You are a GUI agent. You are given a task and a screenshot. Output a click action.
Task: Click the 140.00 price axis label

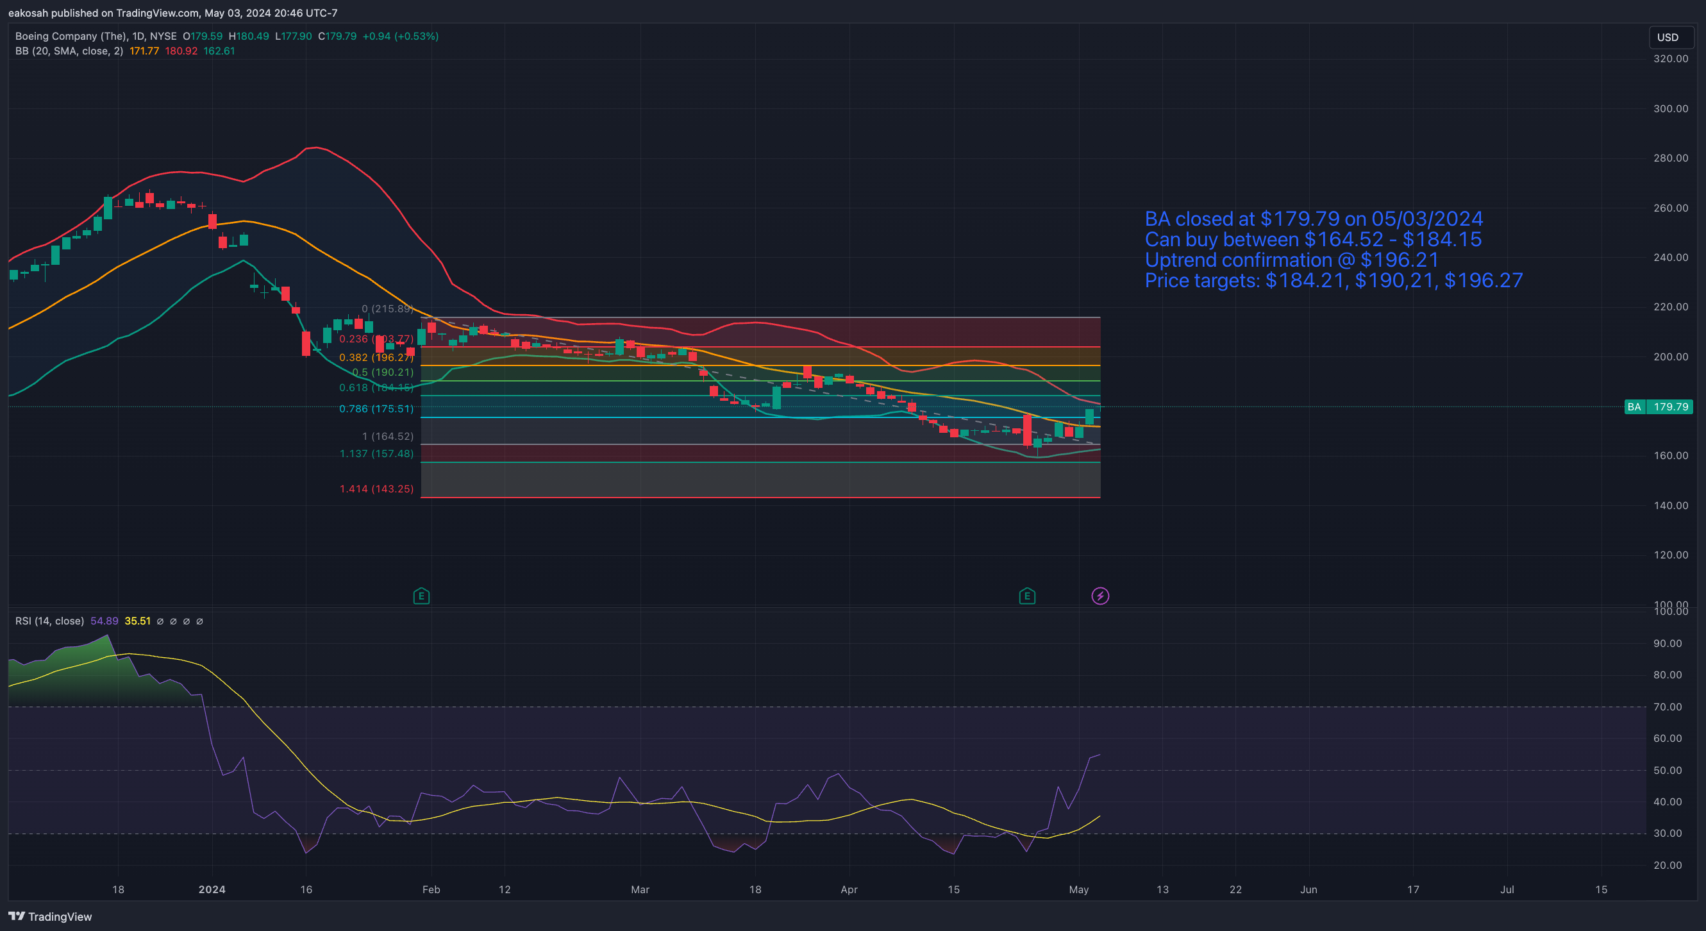1670,505
